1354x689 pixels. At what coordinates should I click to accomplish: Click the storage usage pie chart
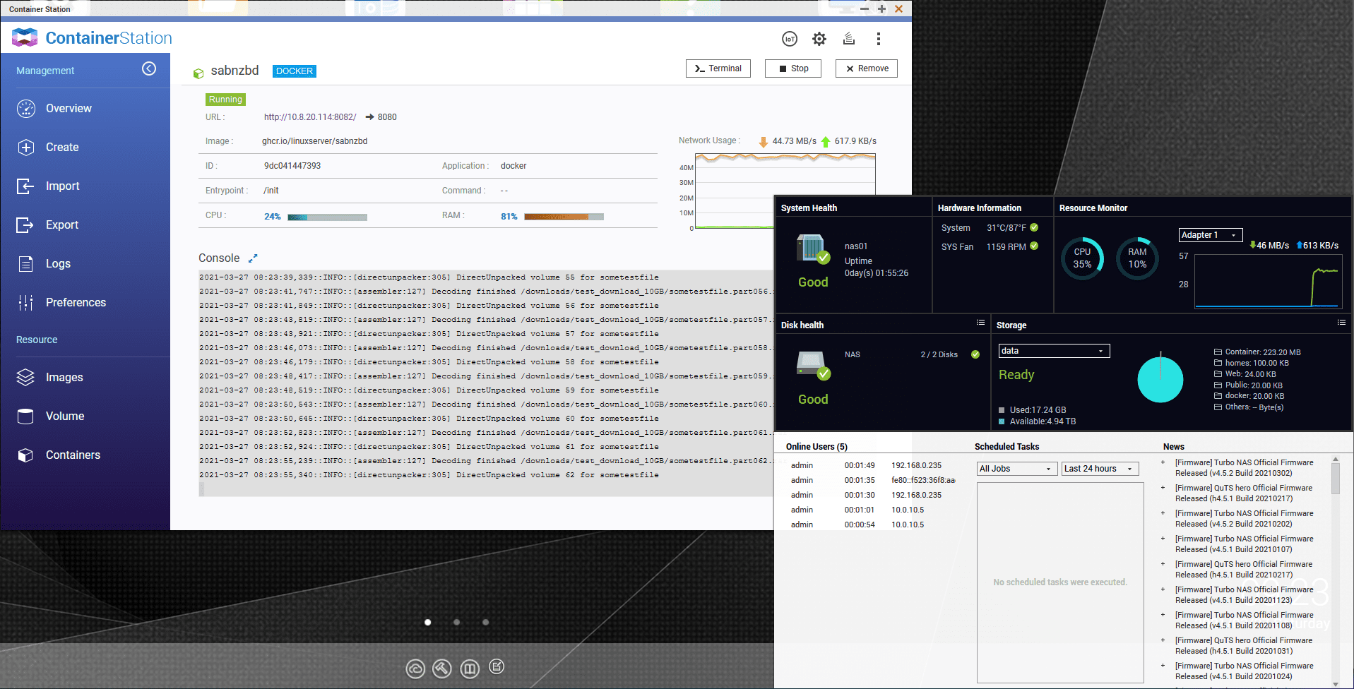point(1160,379)
